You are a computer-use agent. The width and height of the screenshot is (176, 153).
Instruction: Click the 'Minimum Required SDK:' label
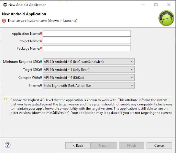coord(21,62)
